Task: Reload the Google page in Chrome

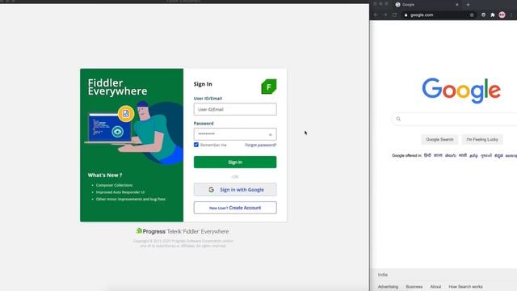Action: point(394,15)
